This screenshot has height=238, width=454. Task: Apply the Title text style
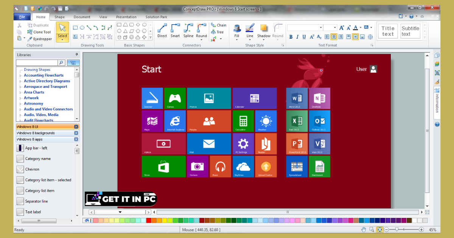point(388,31)
